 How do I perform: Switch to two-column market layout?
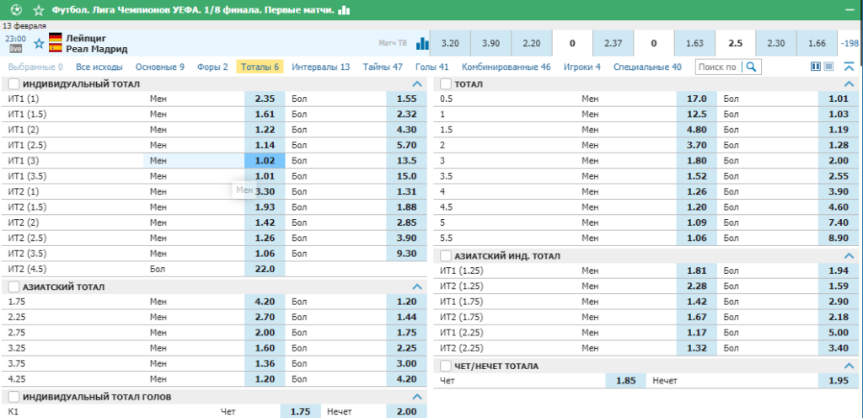pos(816,67)
